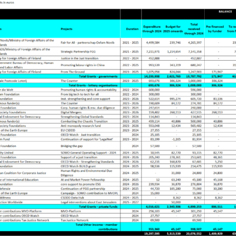Select the governments total "14,233,938"
This screenshot has width=236, height=236.
click(152, 76)
